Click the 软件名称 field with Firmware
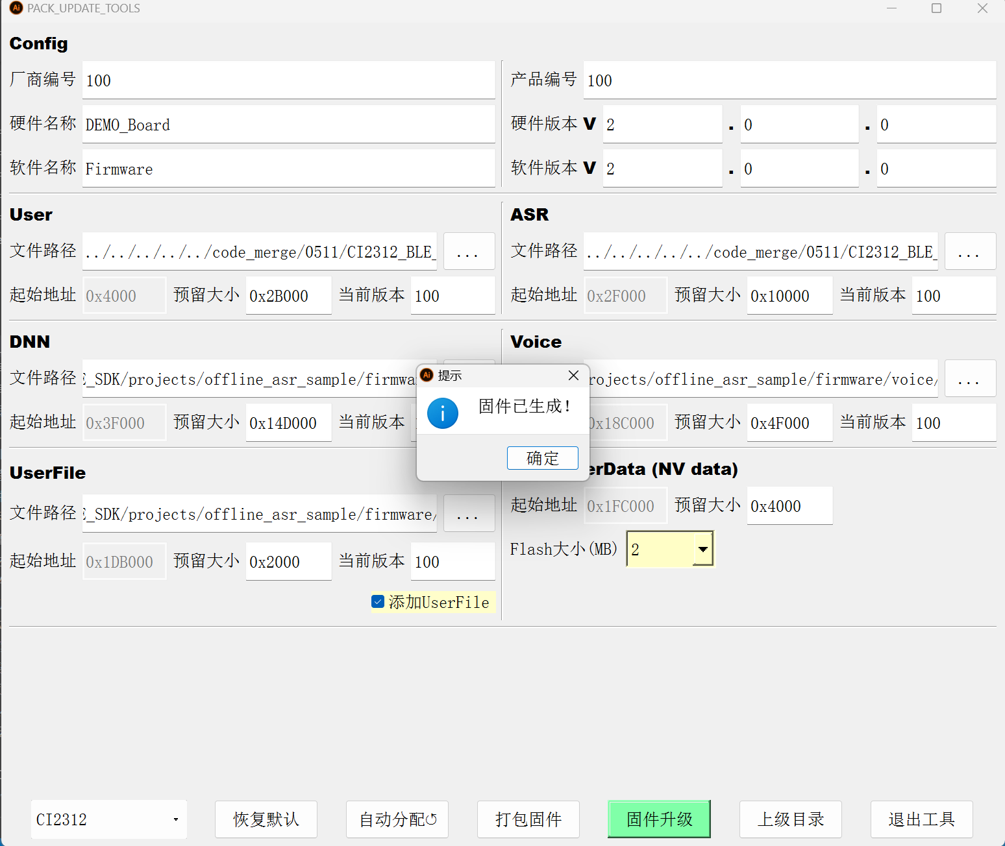The height and width of the screenshot is (846, 1005). (x=288, y=168)
